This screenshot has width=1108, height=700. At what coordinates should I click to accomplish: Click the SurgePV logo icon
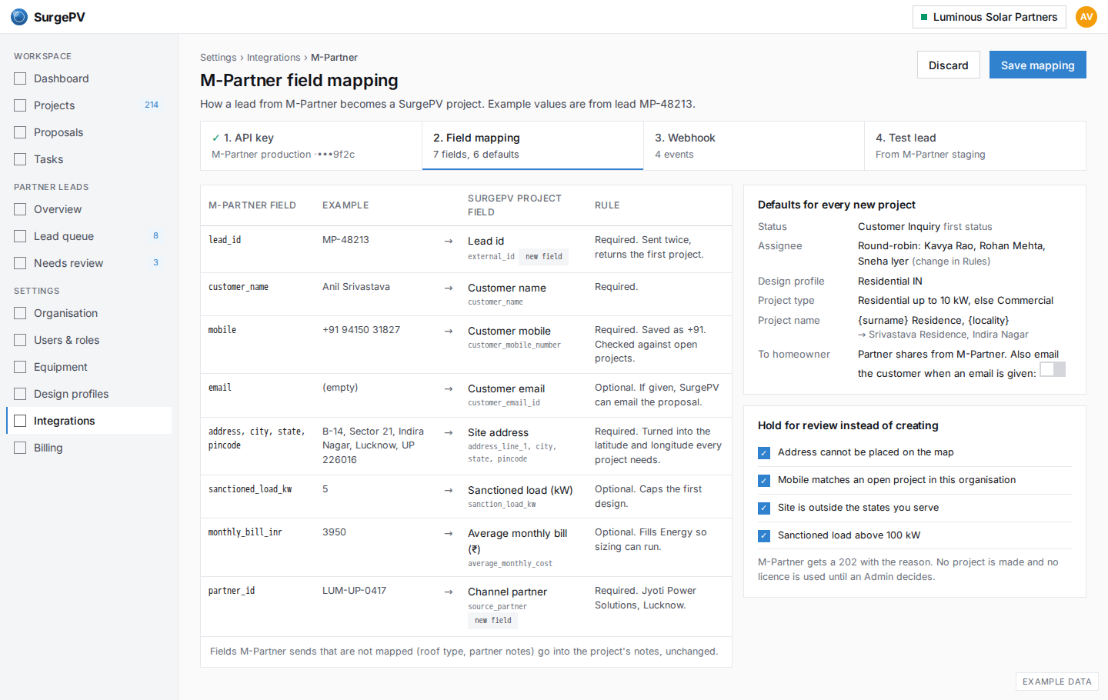click(19, 17)
